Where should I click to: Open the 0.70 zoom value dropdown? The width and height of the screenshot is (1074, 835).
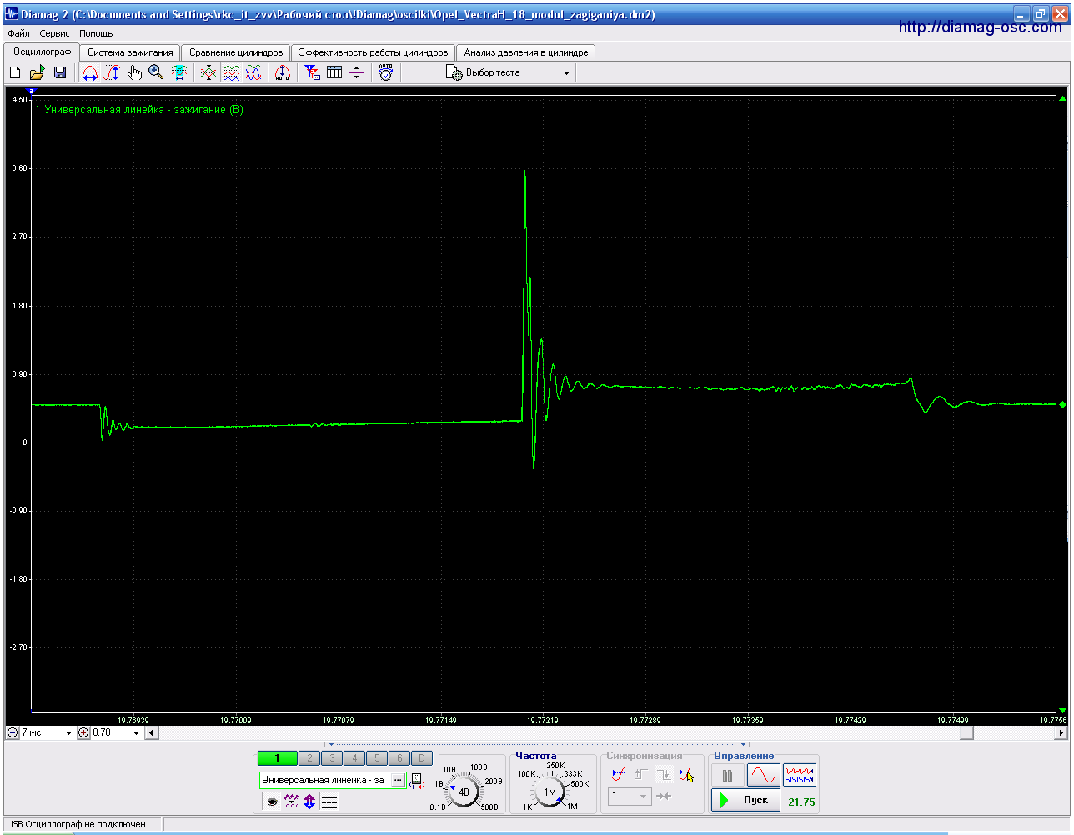(x=137, y=733)
